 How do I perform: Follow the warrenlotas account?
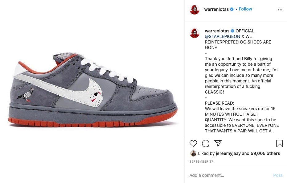point(245,9)
